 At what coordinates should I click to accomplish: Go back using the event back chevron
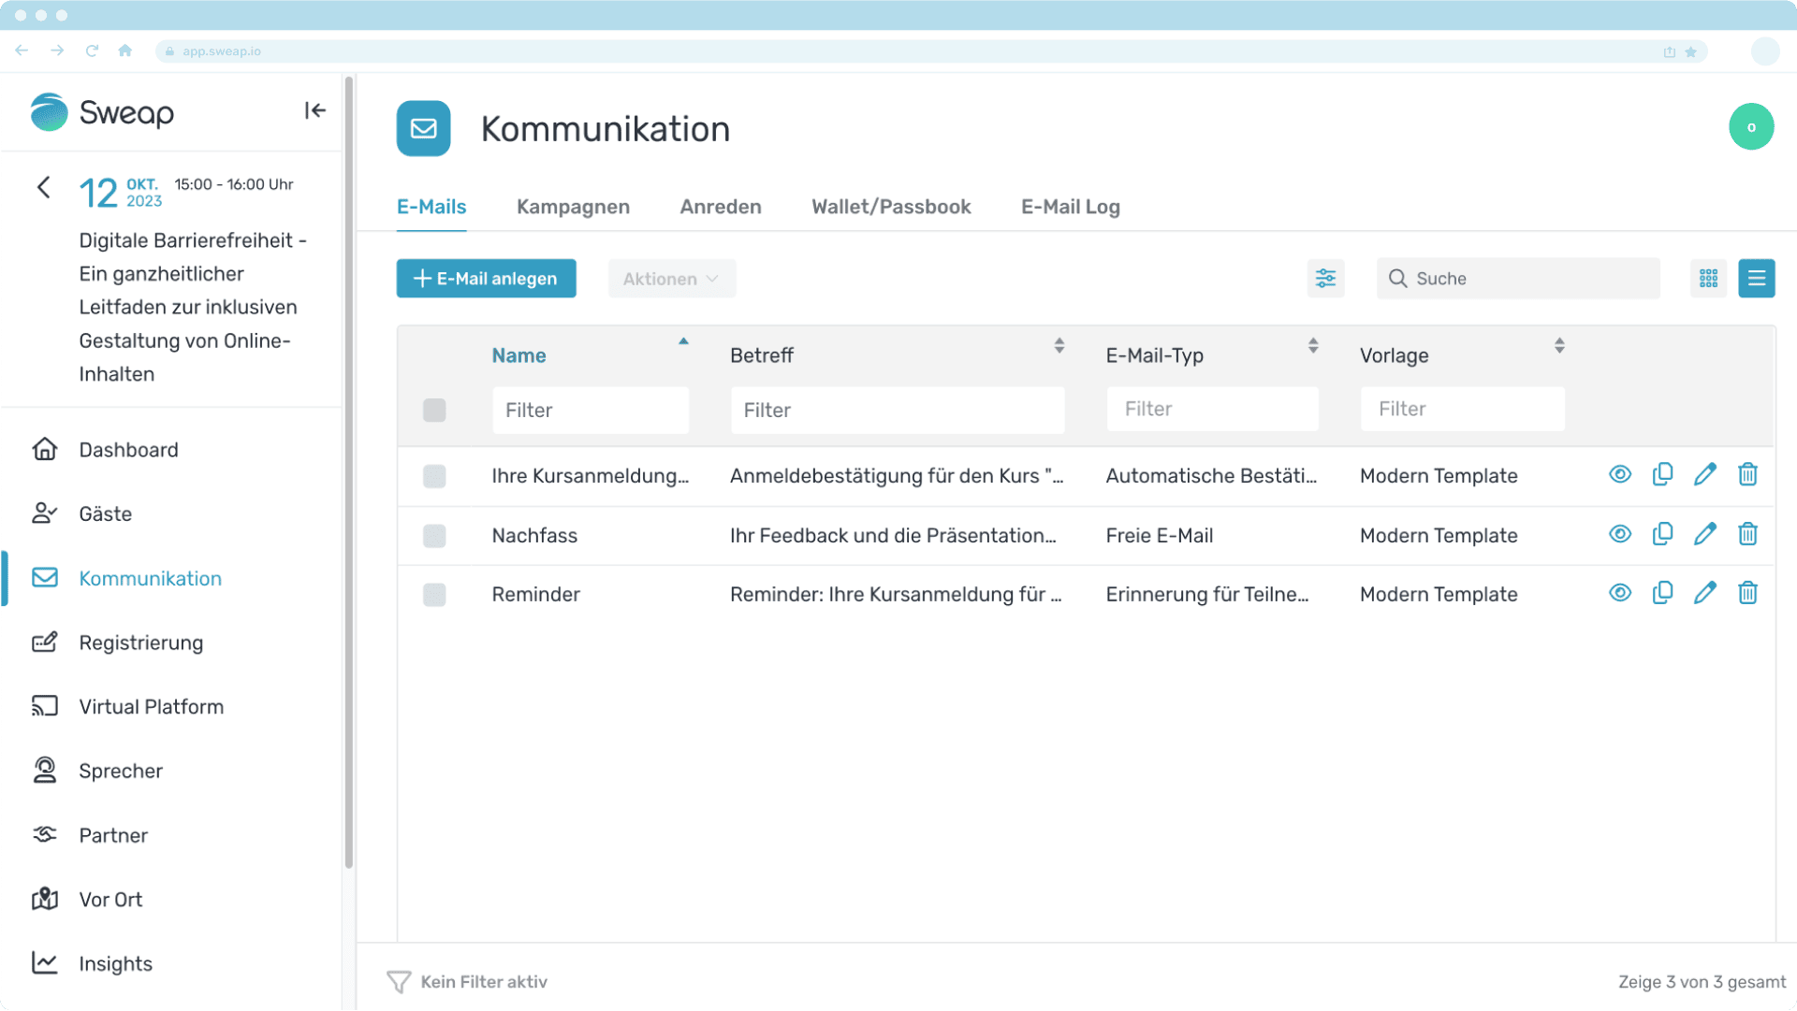click(x=44, y=187)
